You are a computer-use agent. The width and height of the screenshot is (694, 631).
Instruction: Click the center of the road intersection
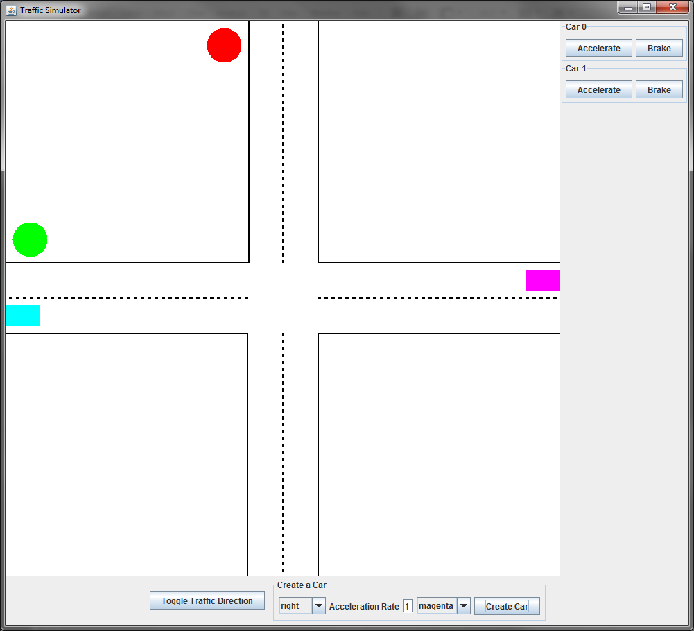click(283, 298)
